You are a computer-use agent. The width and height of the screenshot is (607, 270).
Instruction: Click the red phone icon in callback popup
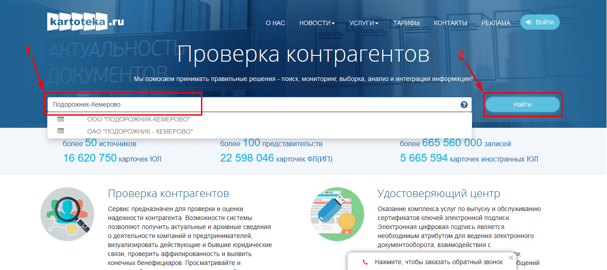(x=365, y=262)
